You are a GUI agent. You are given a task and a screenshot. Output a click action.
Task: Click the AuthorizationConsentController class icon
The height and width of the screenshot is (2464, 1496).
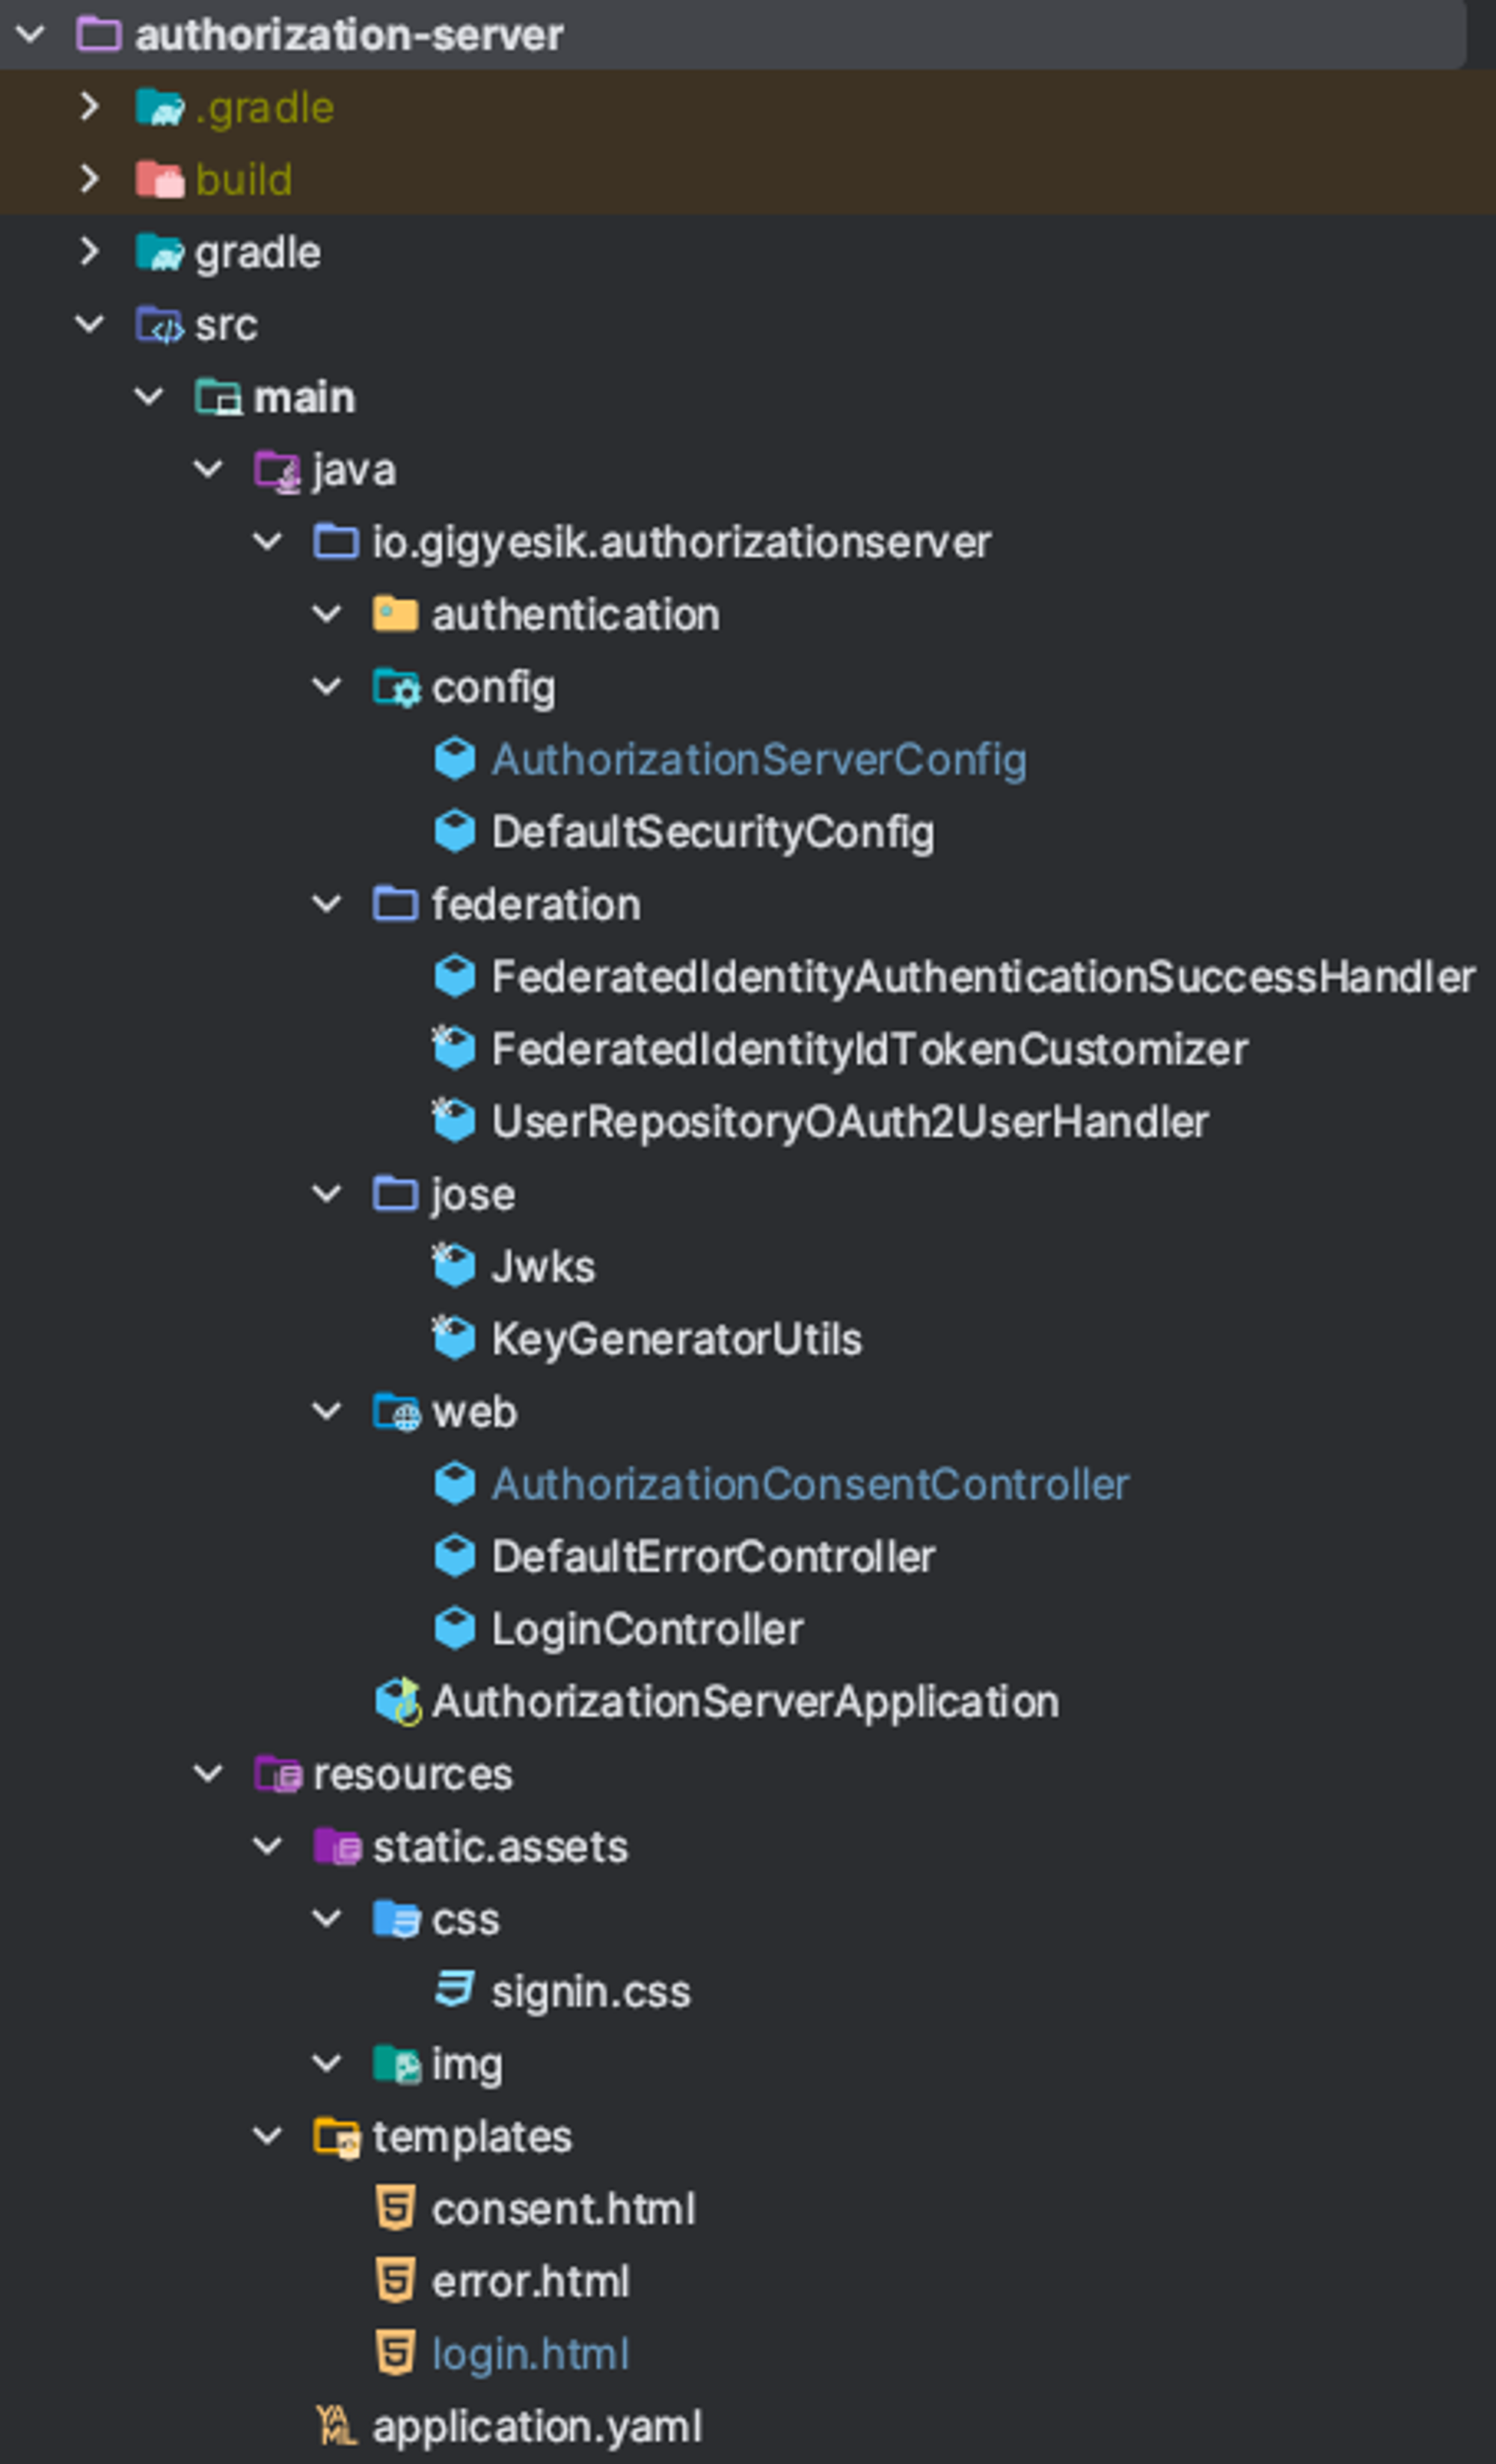455,1484
